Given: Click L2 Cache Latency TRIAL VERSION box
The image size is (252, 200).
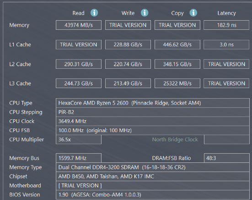Looking at the screenshot, I should (x=226, y=64).
